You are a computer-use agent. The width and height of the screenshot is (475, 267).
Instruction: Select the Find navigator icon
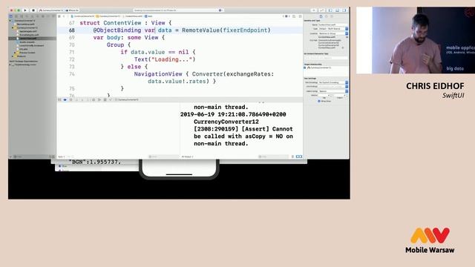pyautogui.click(x=27, y=16)
